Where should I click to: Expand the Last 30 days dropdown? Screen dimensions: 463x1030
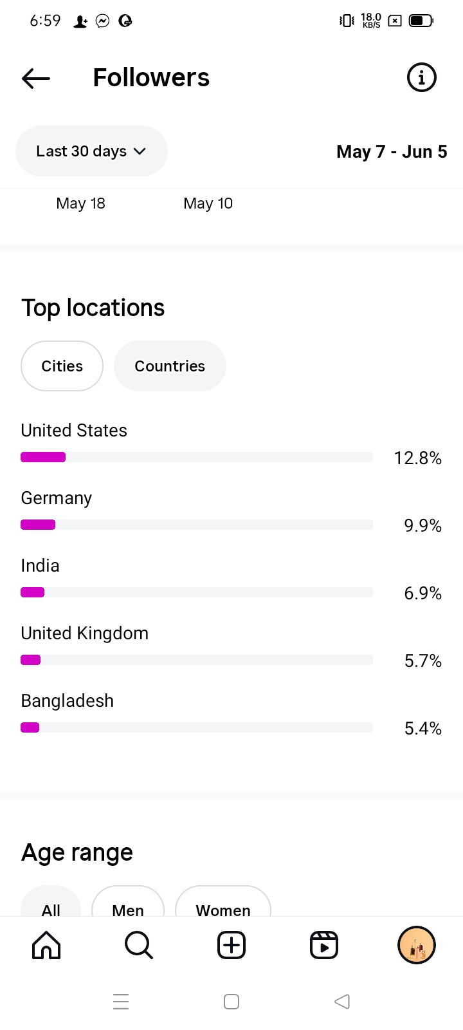click(91, 151)
